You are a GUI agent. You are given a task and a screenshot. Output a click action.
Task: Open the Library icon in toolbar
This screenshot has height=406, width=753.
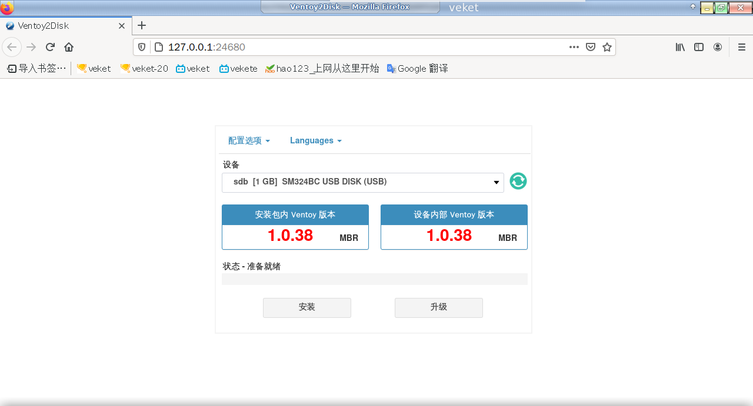coord(680,47)
